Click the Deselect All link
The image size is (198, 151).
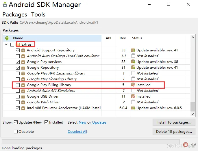tap(77, 132)
